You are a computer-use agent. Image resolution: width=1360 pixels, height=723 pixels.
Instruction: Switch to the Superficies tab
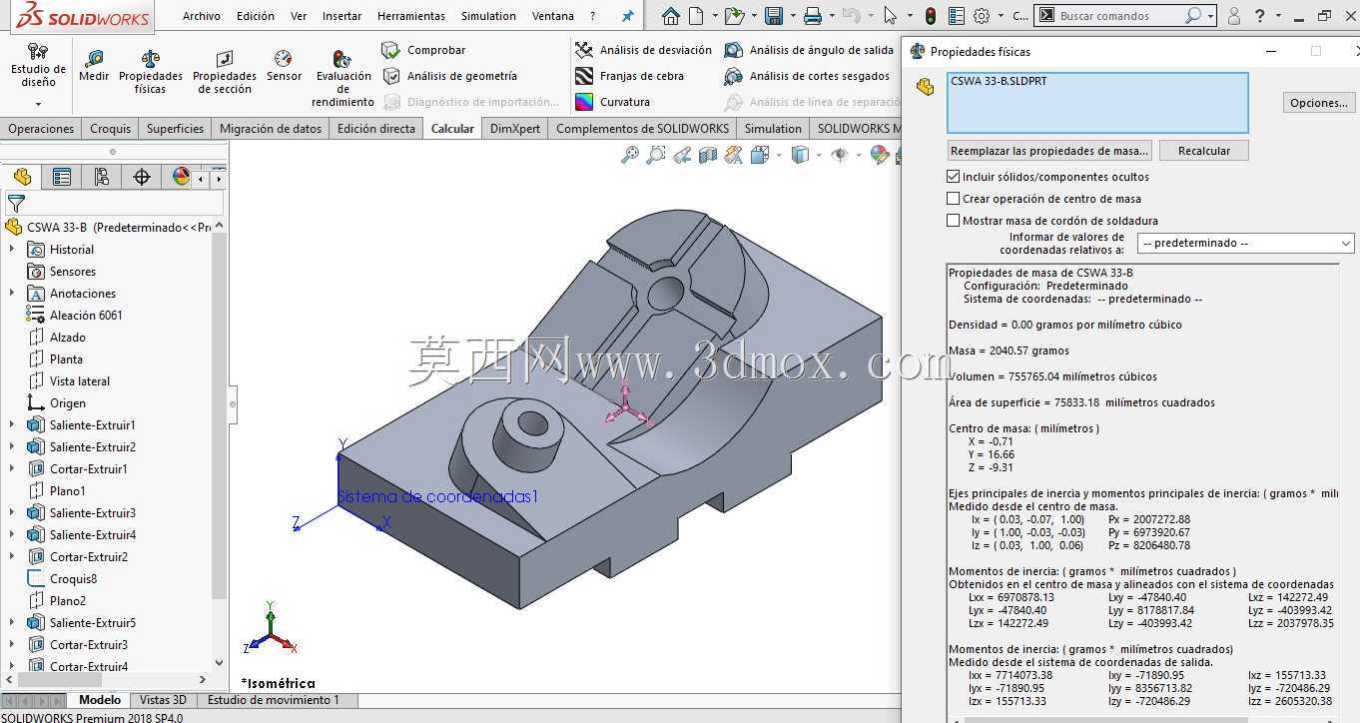click(175, 129)
